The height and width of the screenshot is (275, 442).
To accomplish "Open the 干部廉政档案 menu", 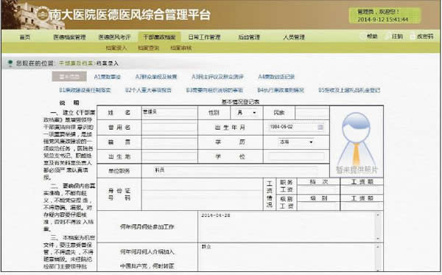I will pyautogui.click(x=159, y=37).
